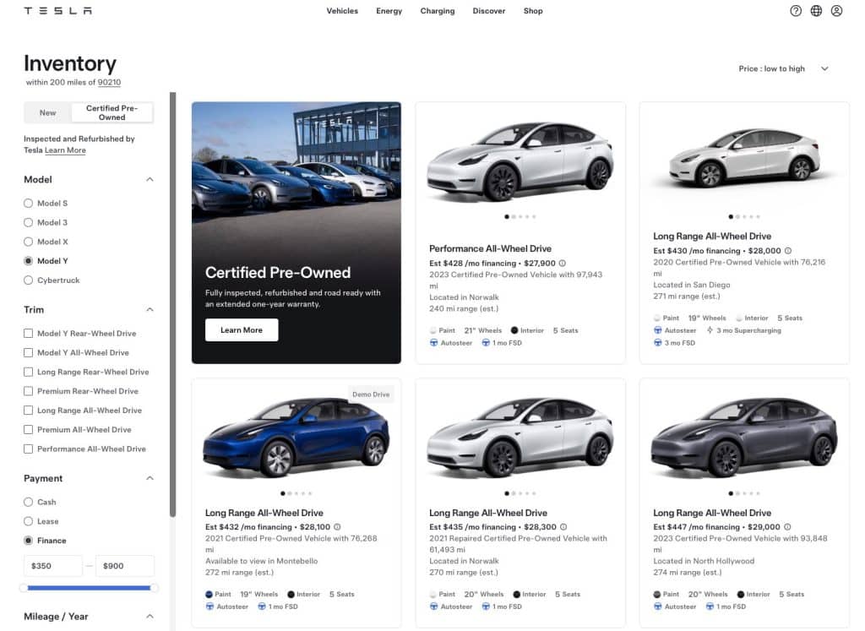This screenshot has height=631, width=865.
Task: Select Model X radio button
Action: [28, 242]
